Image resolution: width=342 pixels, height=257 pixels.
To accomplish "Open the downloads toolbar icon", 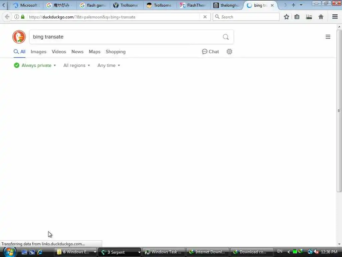I will (x=309, y=17).
